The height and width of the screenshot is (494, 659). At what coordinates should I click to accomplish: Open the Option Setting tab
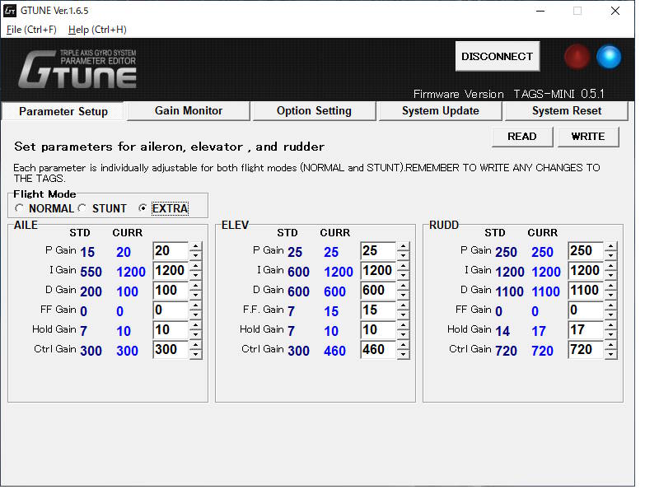tap(314, 111)
